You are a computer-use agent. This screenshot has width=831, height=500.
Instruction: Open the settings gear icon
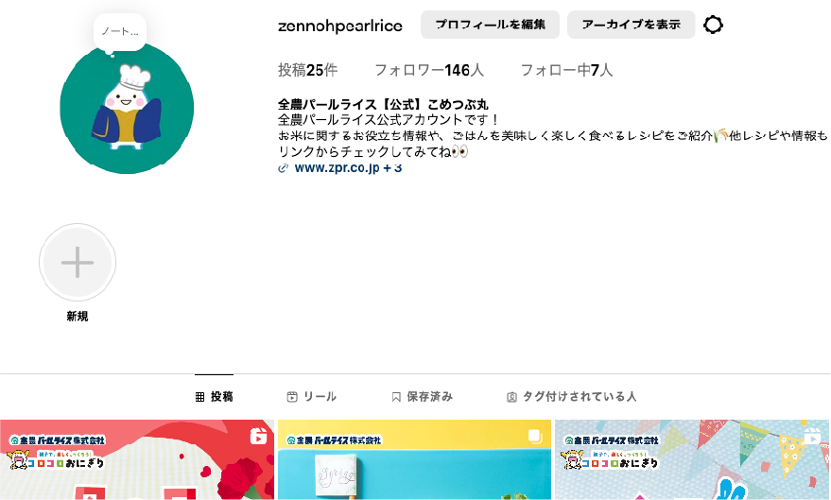[x=713, y=25]
